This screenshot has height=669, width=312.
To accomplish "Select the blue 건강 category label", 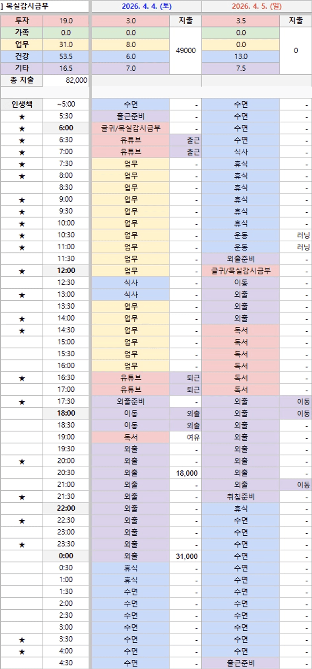I will point(22,56).
